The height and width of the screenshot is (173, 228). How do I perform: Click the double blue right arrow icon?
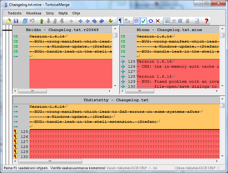pos(94,21)
